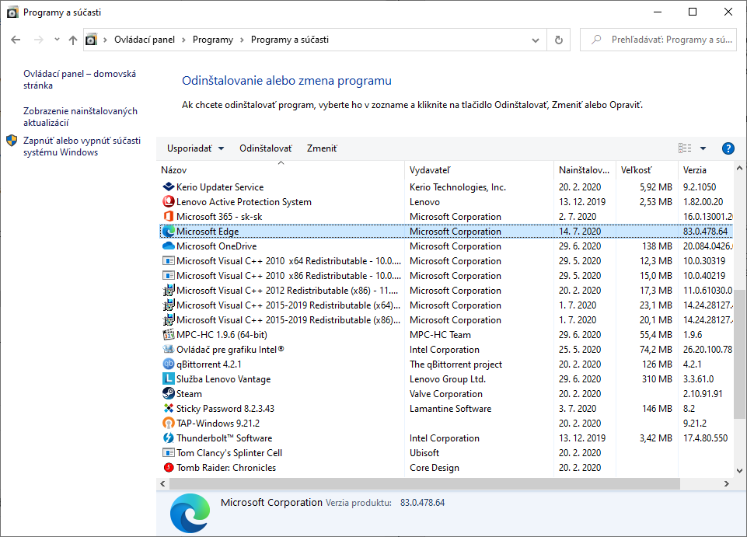The width and height of the screenshot is (747, 537).
Task: Open Zobrazenie nainštalovaných aktualizácií link
Action: (x=80, y=117)
